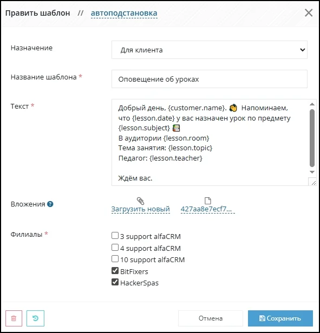
Task: Click the Отмена button
Action: (211, 318)
